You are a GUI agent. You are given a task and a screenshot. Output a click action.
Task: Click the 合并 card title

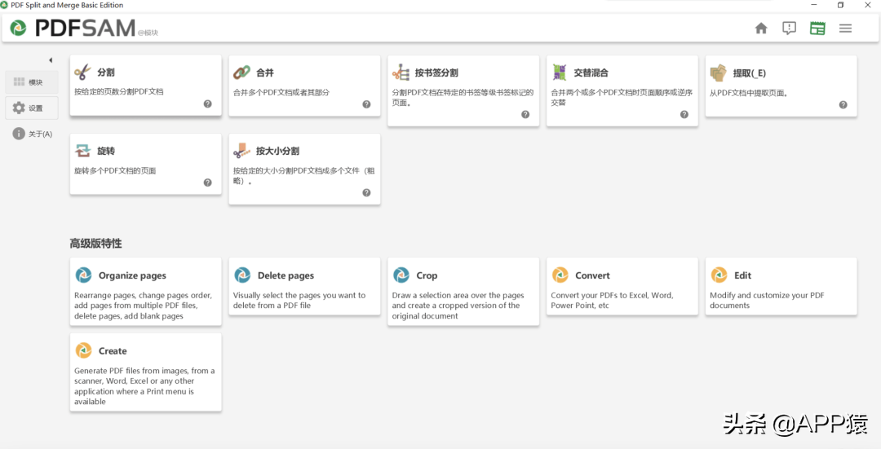coord(265,73)
